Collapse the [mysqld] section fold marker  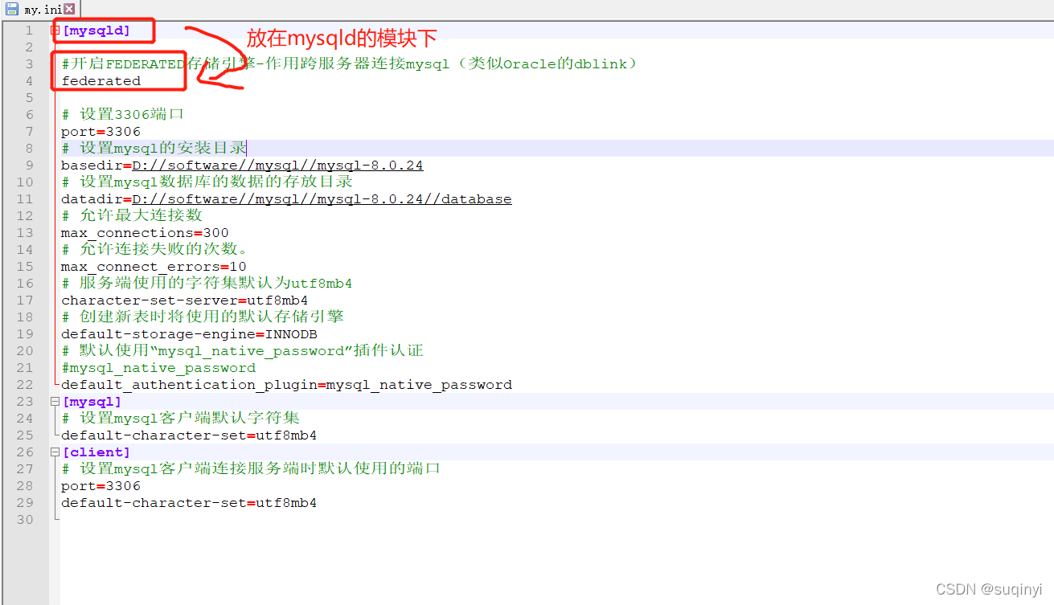click(x=55, y=31)
